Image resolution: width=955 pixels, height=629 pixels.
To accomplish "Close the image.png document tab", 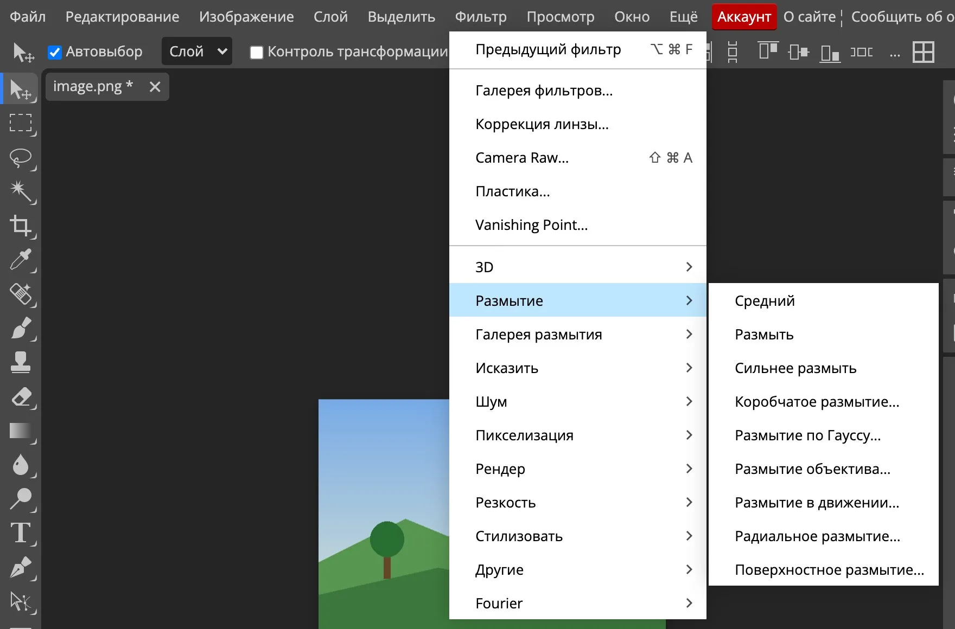I will point(155,87).
